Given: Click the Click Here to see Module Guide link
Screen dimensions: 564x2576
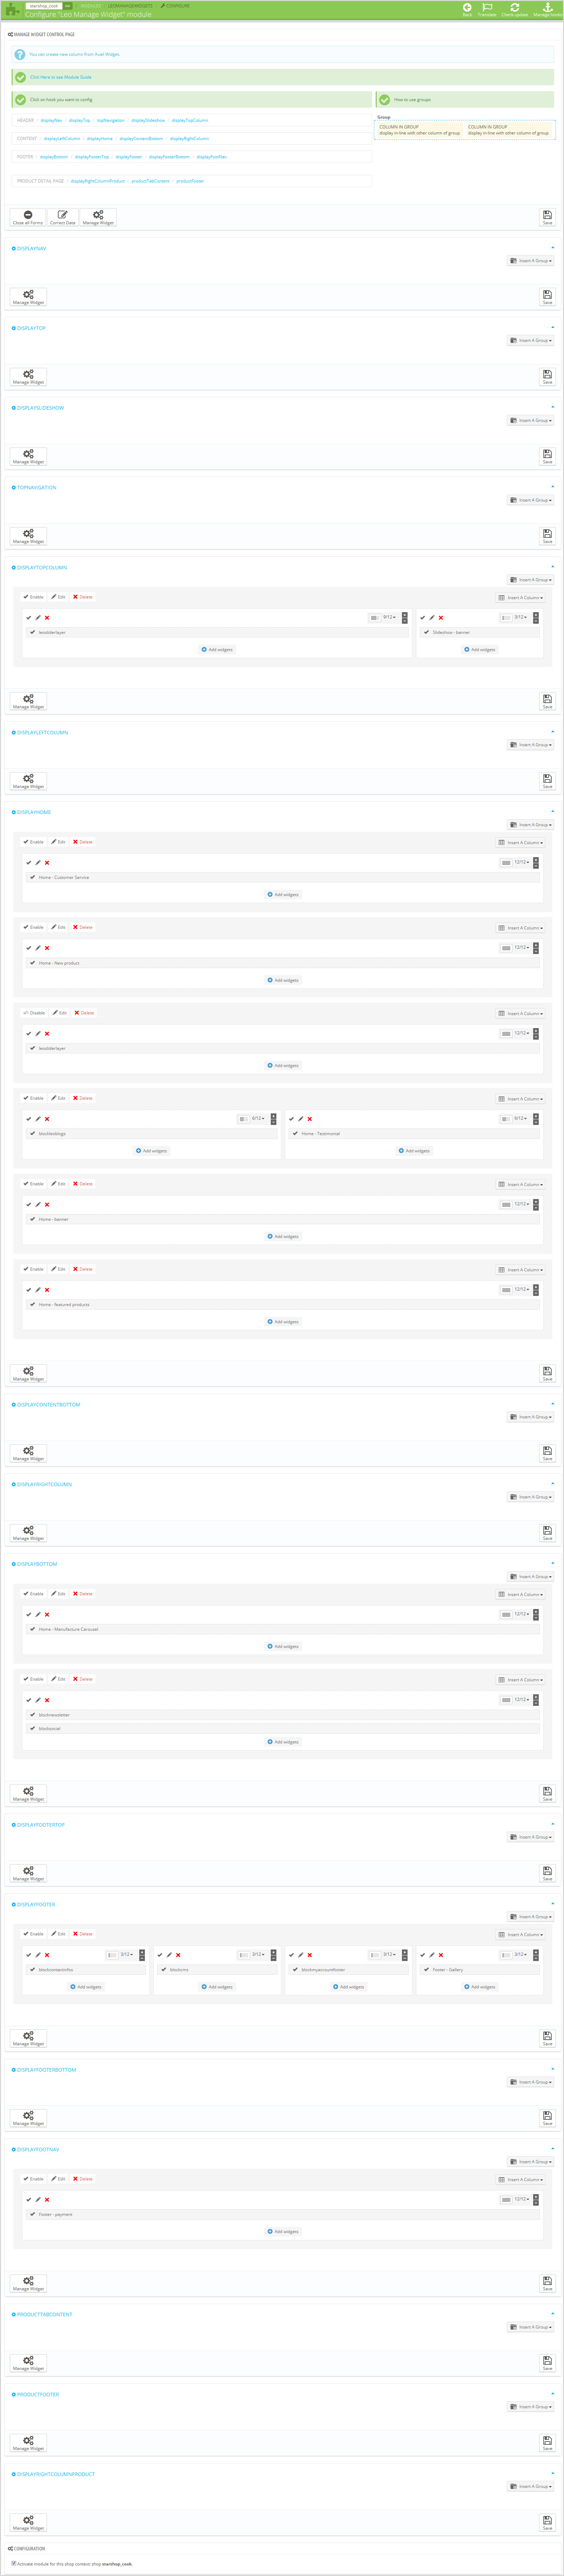Looking at the screenshot, I should pos(60,77).
